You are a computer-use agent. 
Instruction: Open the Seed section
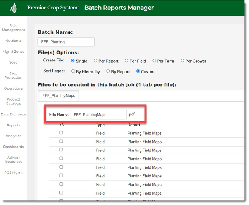coord(13,63)
